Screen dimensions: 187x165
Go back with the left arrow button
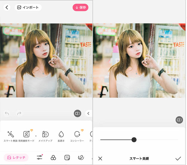point(7,7)
